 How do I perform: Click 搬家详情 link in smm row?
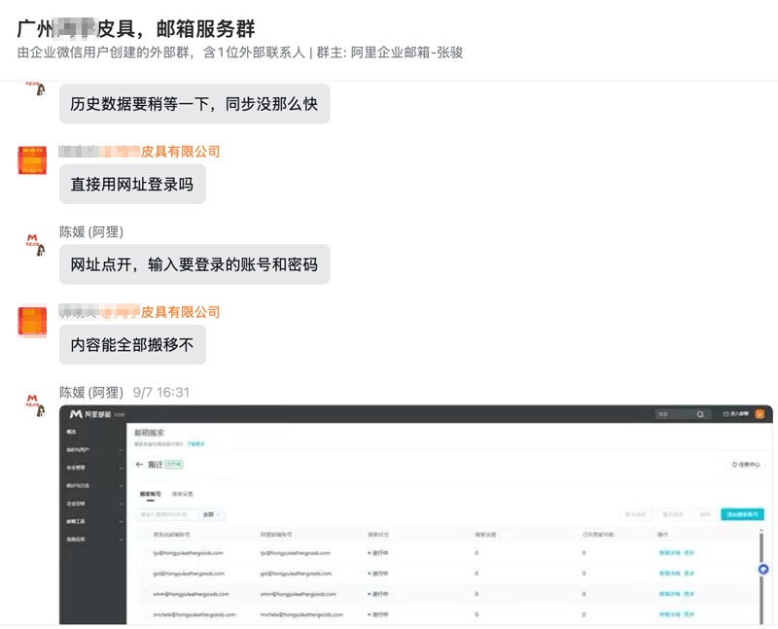coord(669,594)
